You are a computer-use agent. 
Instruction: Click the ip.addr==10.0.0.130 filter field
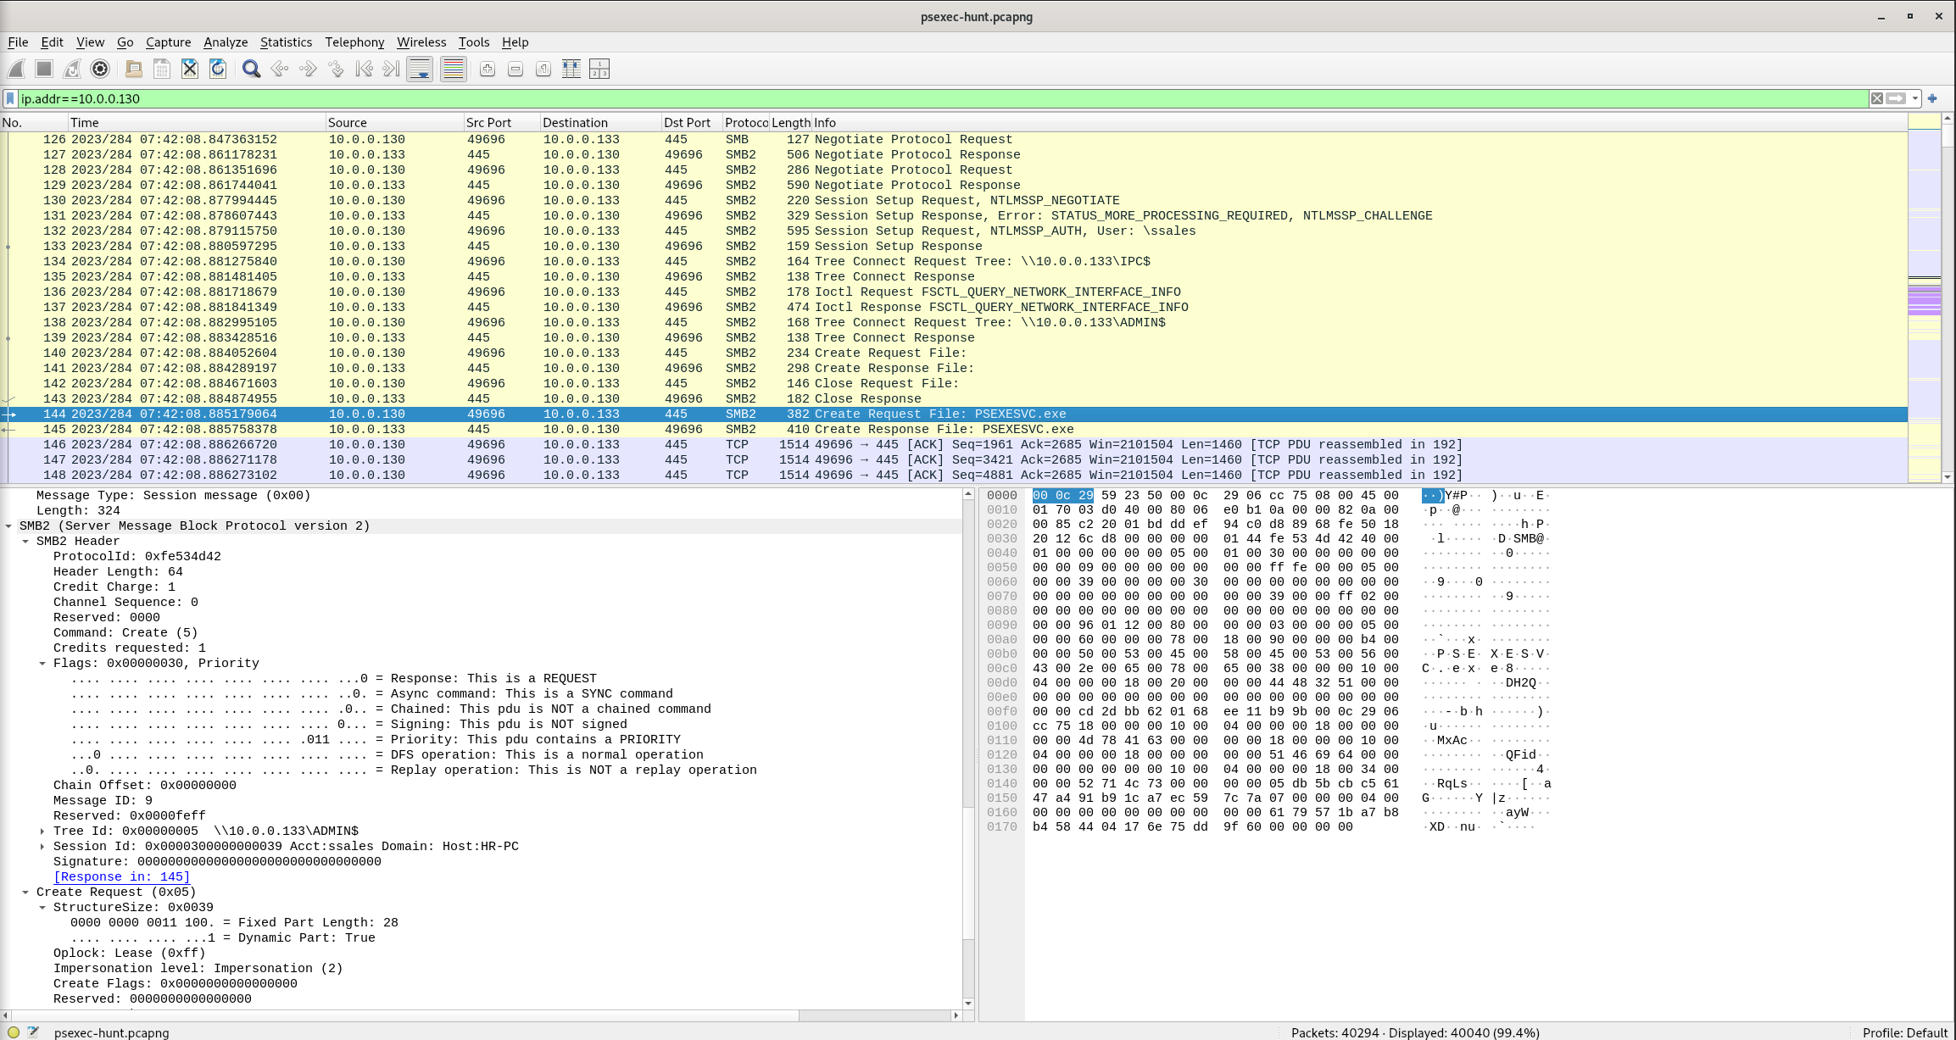pyautogui.click(x=944, y=99)
